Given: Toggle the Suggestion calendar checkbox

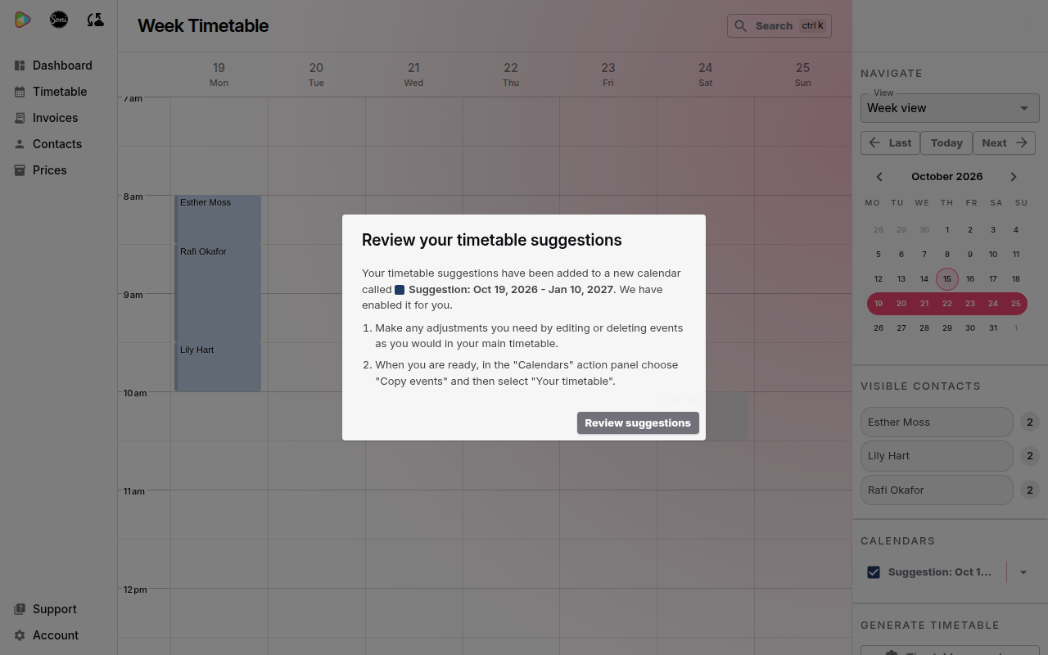Looking at the screenshot, I should pos(874,572).
